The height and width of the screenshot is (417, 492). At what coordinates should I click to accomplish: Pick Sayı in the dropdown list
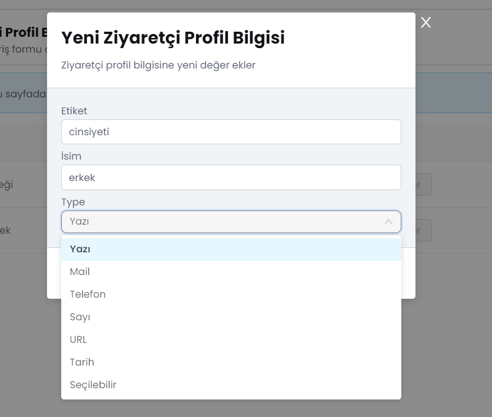(231, 317)
